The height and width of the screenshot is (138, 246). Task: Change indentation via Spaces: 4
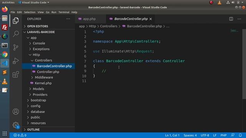pos(190,135)
